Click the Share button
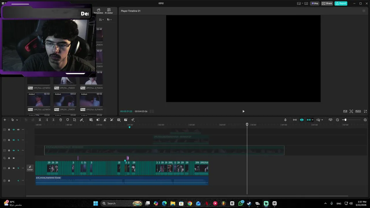The height and width of the screenshot is (208, 370). tap(327, 3)
